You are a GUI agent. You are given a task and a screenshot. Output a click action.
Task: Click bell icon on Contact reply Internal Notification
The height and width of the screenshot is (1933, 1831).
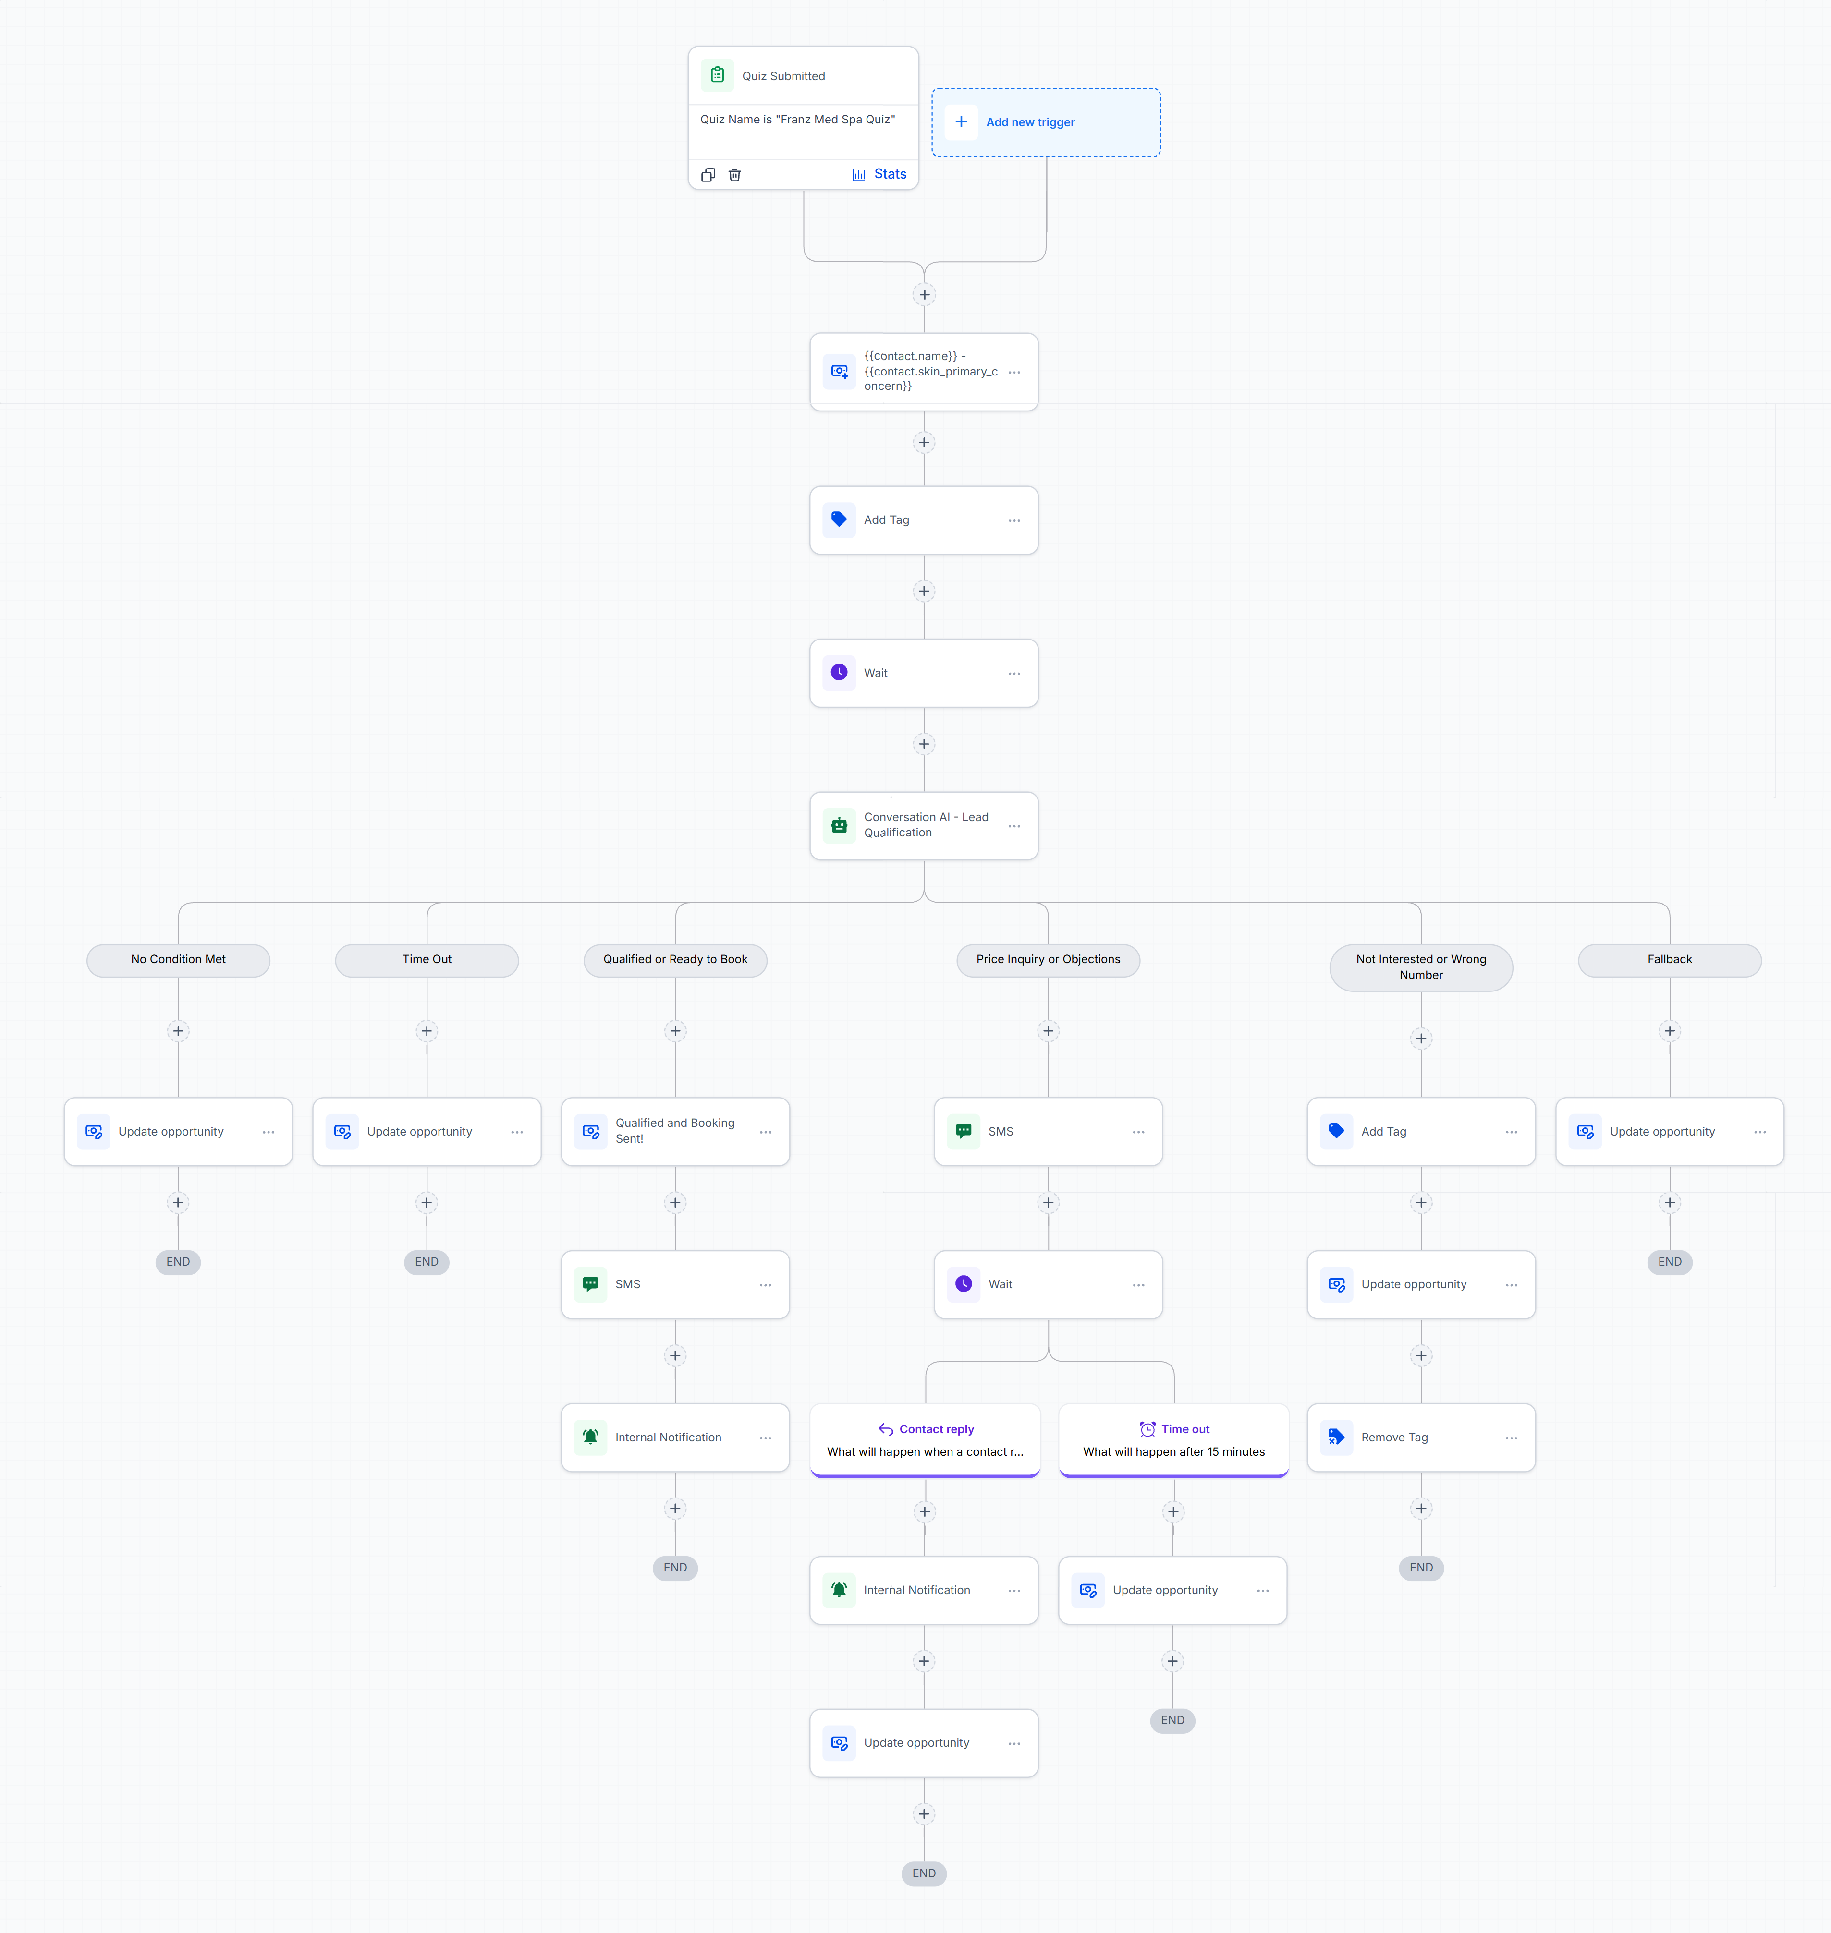[840, 1590]
